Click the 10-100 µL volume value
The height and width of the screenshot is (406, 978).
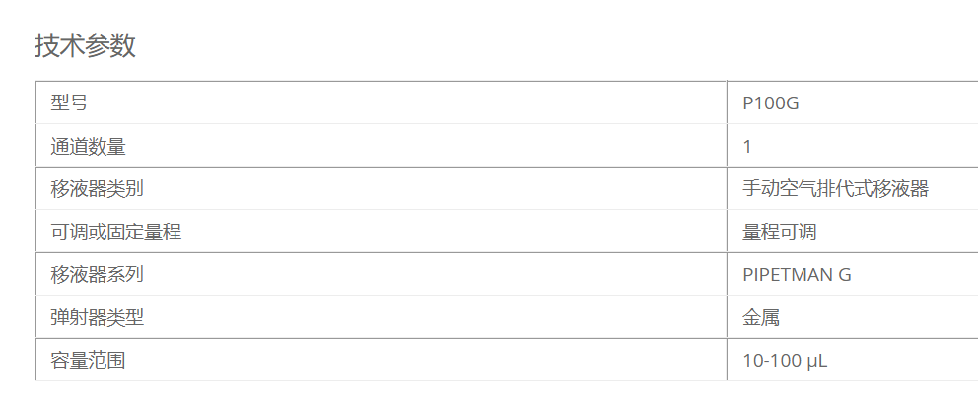coord(785,361)
